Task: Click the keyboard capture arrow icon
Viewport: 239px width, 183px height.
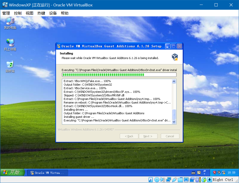Action: pos(210,180)
